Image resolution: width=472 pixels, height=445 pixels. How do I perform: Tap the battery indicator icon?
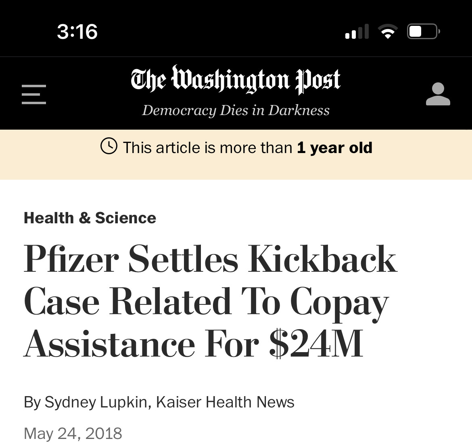pos(423,31)
